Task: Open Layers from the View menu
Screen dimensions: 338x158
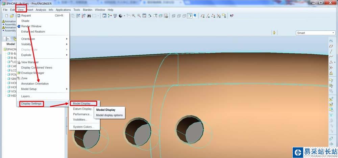Action: (x=26, y=96)
